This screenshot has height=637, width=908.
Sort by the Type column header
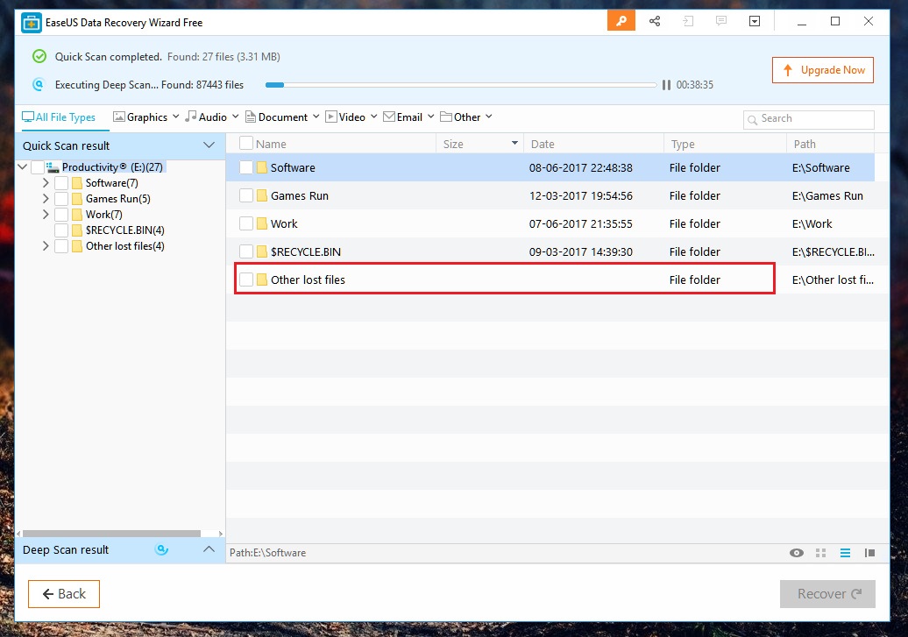[725, 144]
